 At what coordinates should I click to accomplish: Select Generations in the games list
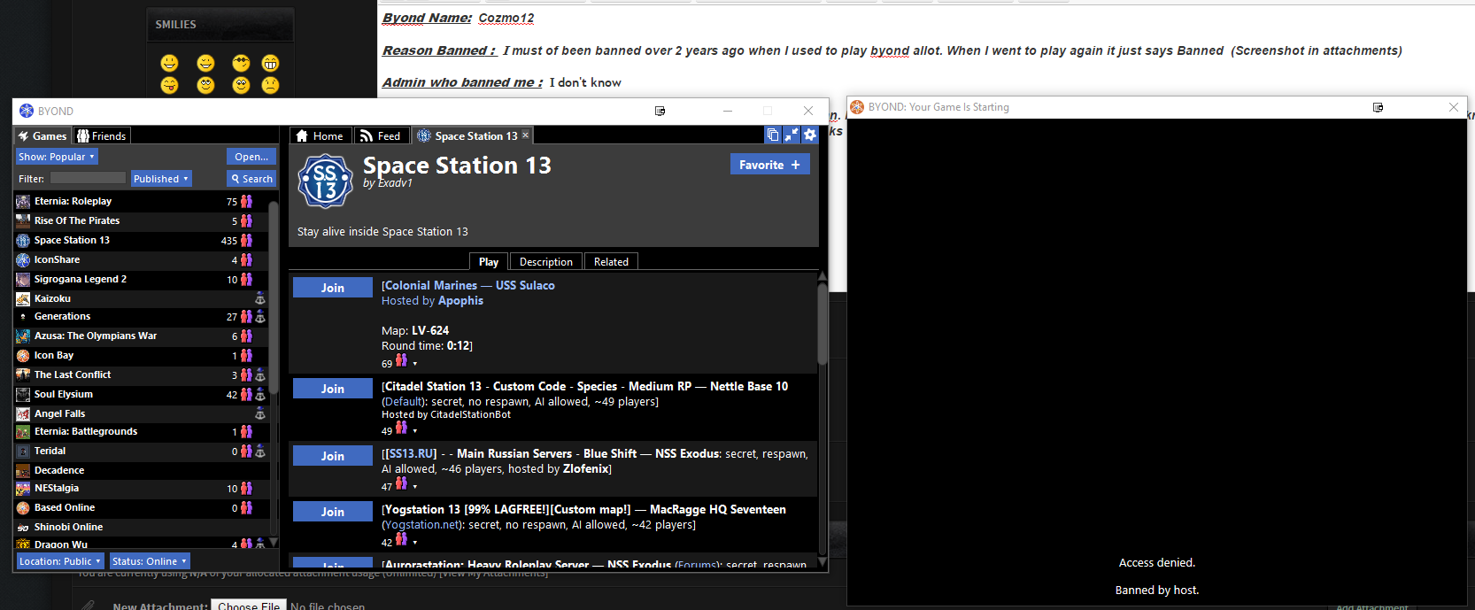pos(142,317)
